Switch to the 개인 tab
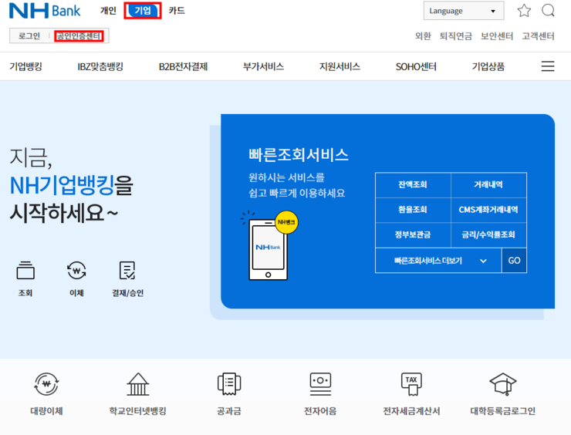 tap(108, 11)
